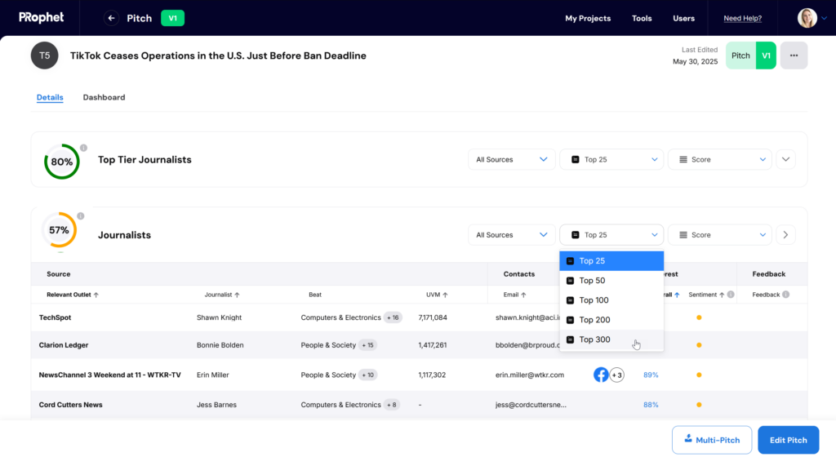Click the PRophet logo
Image resolution: width=836 pixels, height=457 pixels.
click(x=41, y=18)
